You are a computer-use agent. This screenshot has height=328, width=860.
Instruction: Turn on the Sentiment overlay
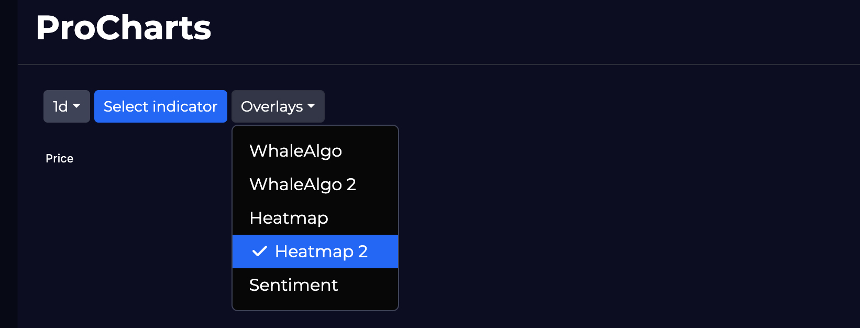coord(293,285)
